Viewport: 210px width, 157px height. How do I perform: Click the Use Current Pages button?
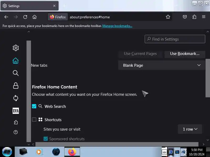point(140,54)
